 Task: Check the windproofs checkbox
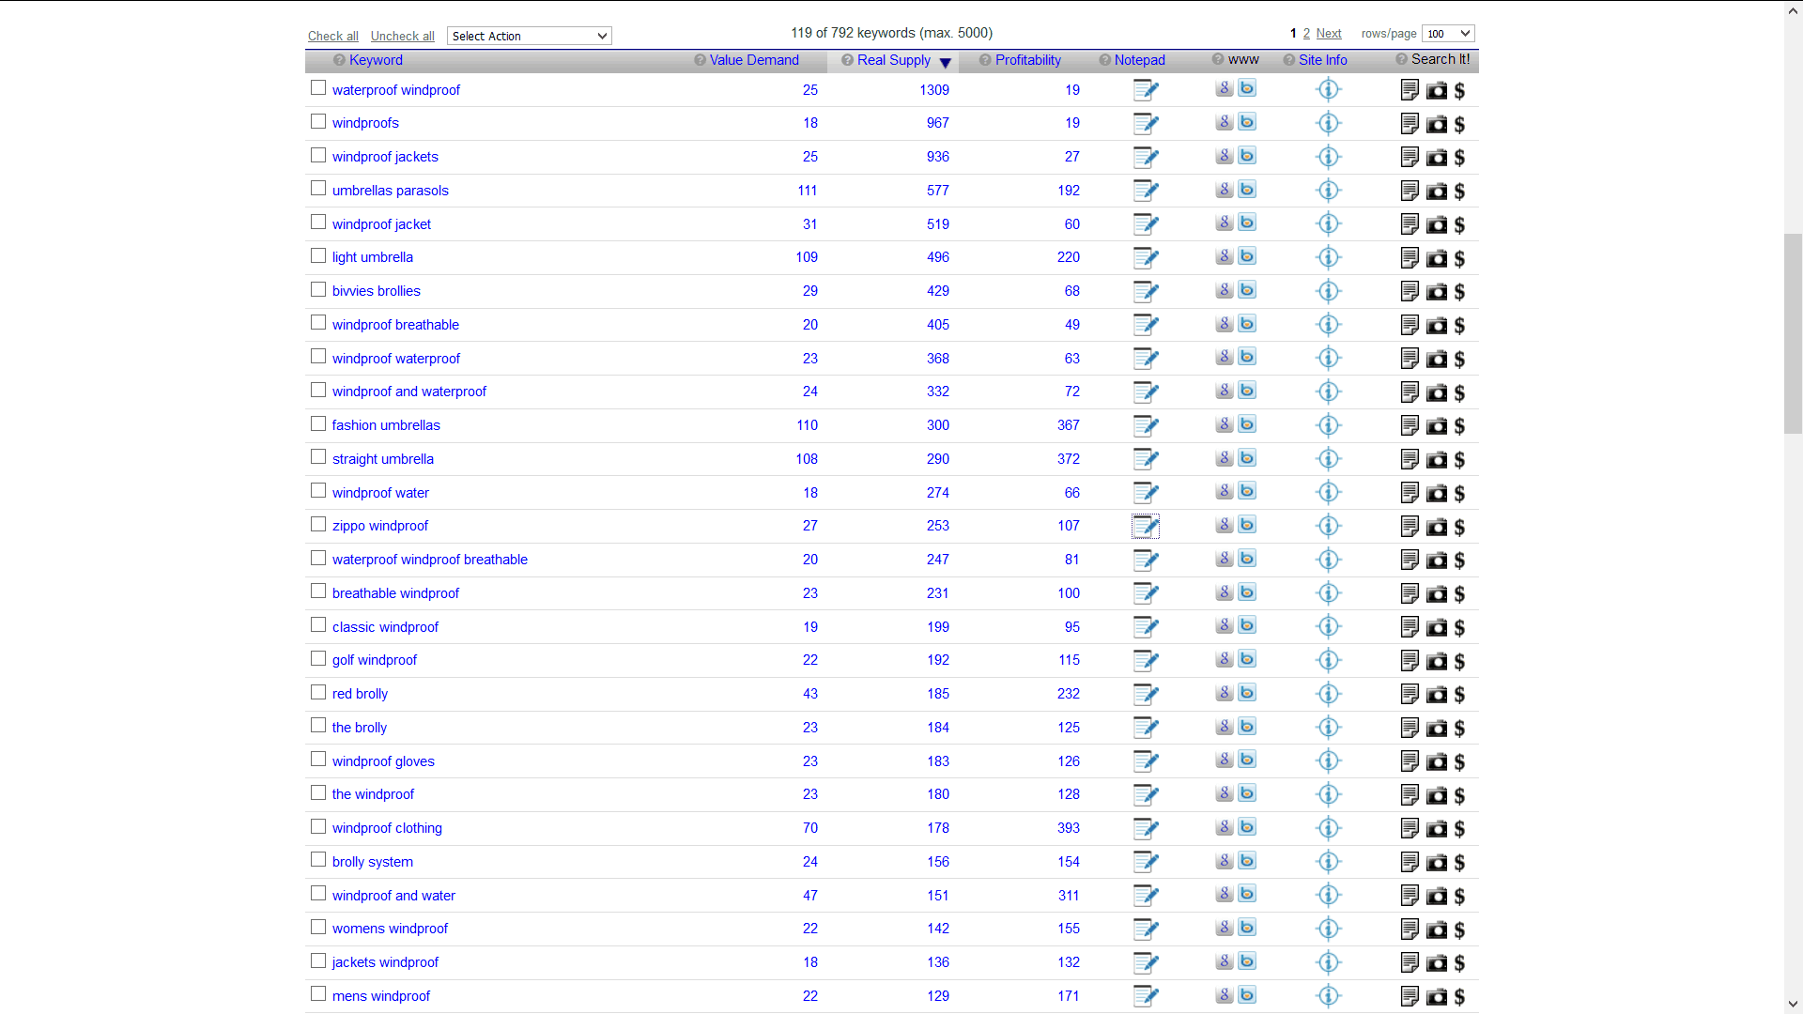coord(318,121)
